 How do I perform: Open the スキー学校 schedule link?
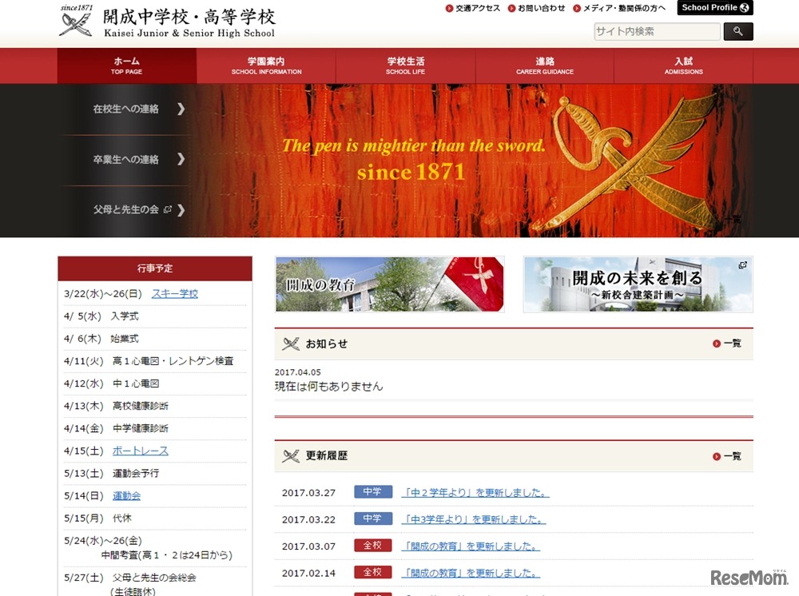pyautogui.click(x=175, y=294)
